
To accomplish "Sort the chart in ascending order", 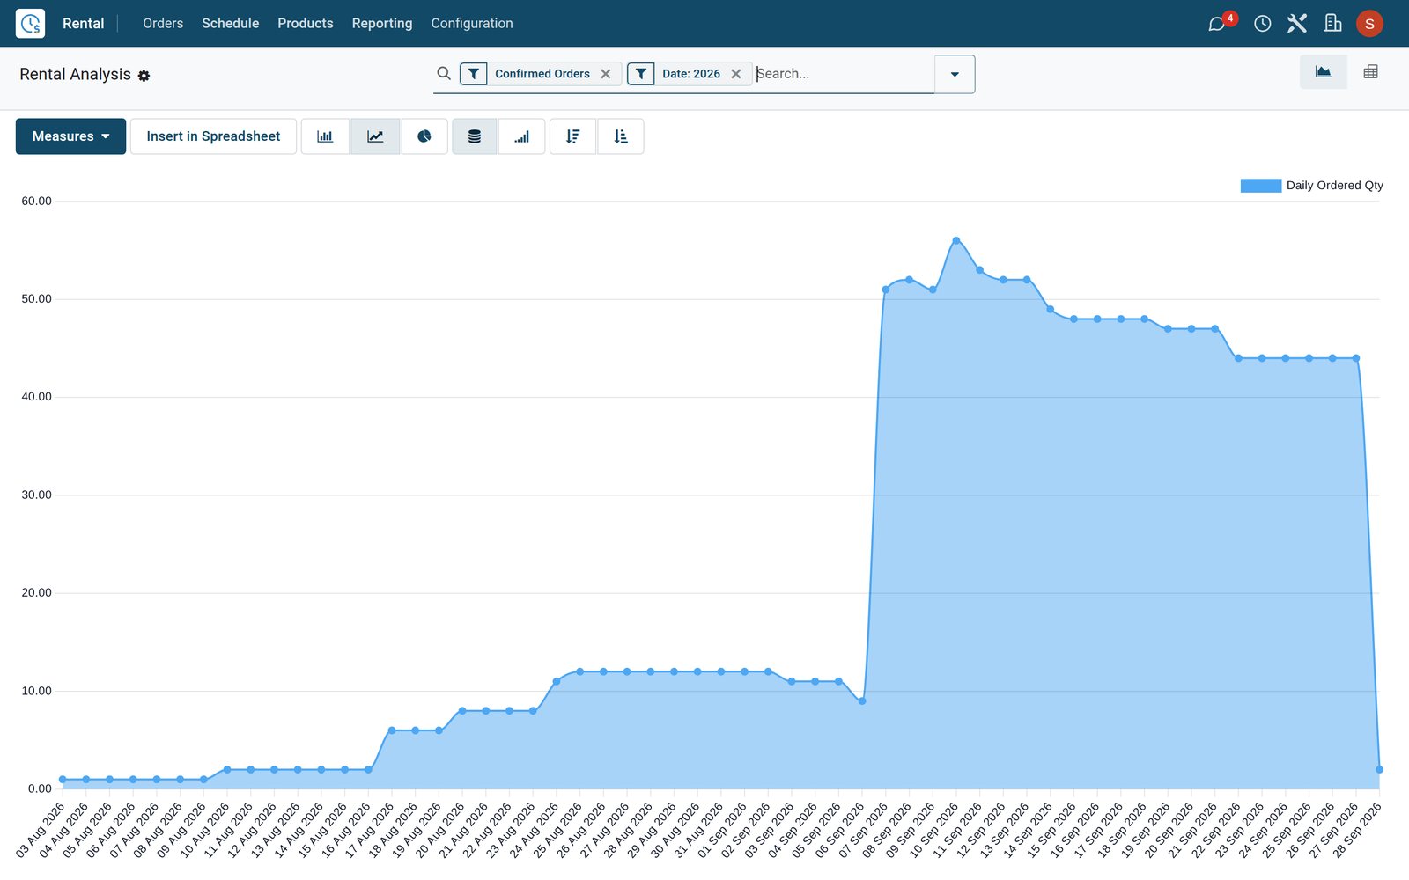I will pyautogui.click(x=621, y=136).
